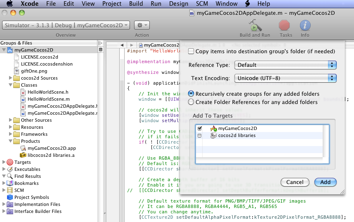Expand the Targets group
Image resolution: width=354 pixels, height=222 pixels.
pos(4,162)
